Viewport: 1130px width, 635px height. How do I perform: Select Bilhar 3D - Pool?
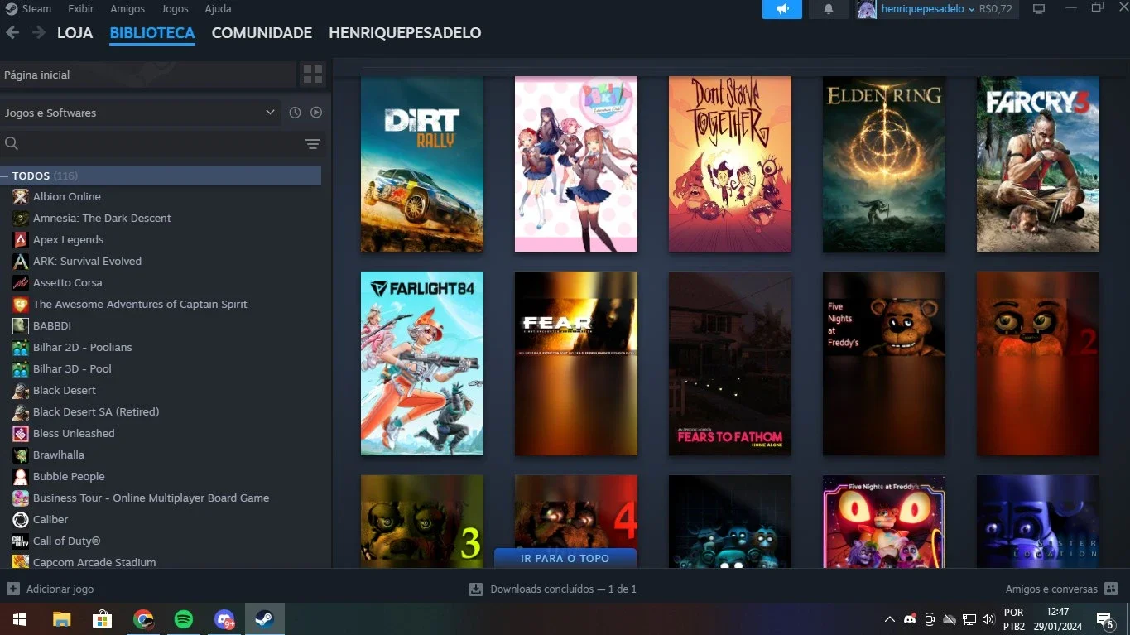click(72, 368)
